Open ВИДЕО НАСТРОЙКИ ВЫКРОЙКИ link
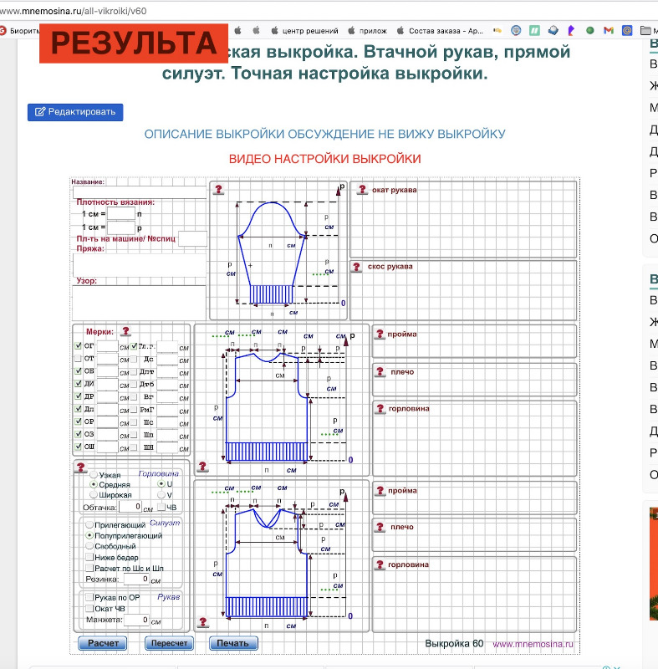This screenshot has height=669, width=658. (324, 159)
